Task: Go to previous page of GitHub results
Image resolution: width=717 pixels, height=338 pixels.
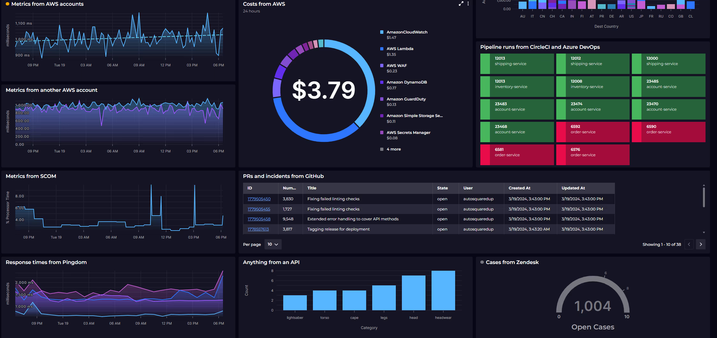Action: (x=689, y=244)
